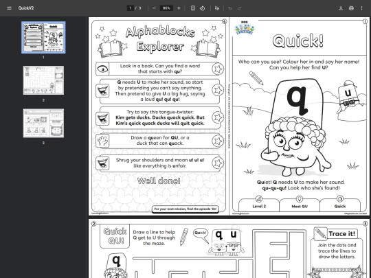371x278 pixels.
Task: Click the zoom out minus button
Action: coord(155,8)
